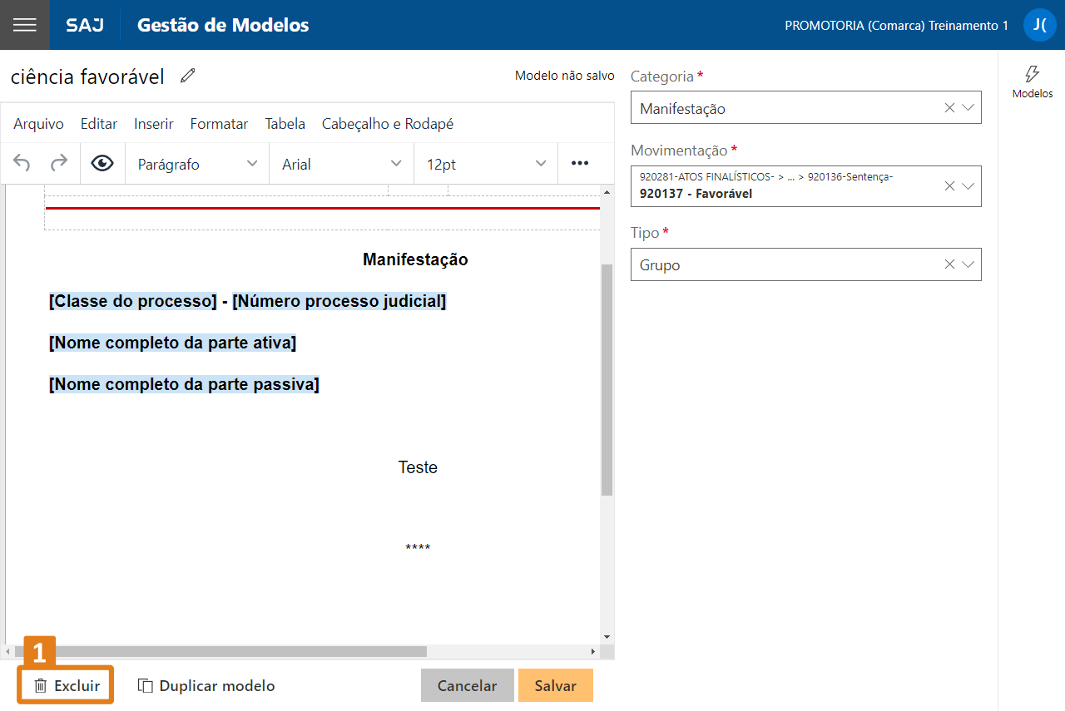The image size is (1065, 711).
Task: Click the pencil icon to rename model
Action: tap(188, 77)
